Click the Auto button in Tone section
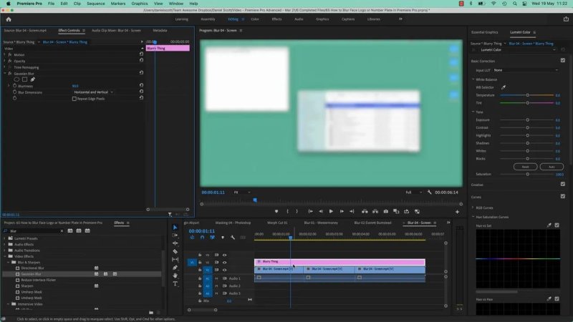The width and height of the screenshot is (573, 322). click(x=552, y=167)
